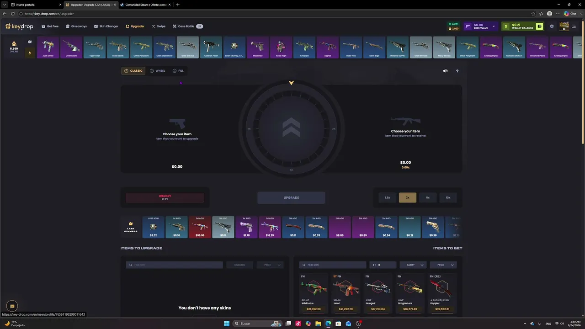This screenshot has width=585, height=329.
Task: Click the keydrop logo
Action: (19, 27)
